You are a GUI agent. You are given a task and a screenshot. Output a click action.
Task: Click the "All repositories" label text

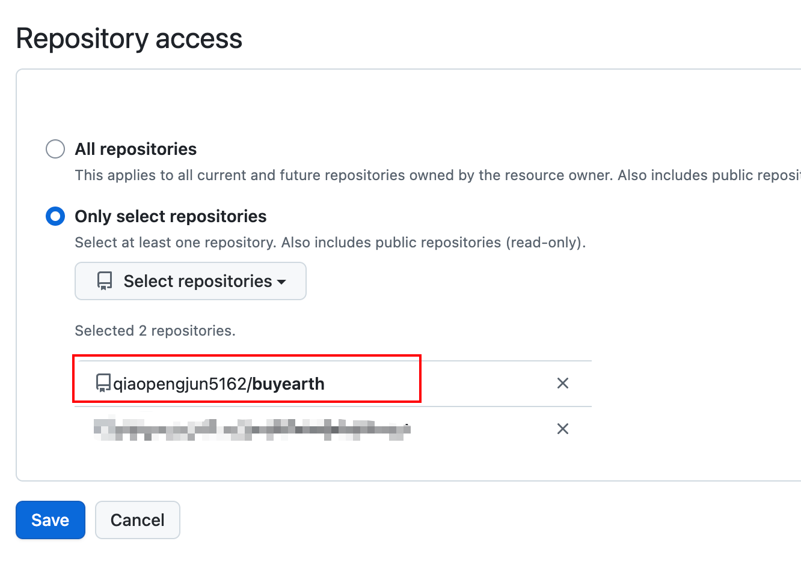136,149
